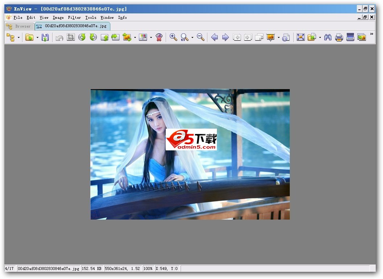The width and height of the screenshot is (383, 279).
Task: Rotate image left with counterclockwise icon
Action: [82, 37]
